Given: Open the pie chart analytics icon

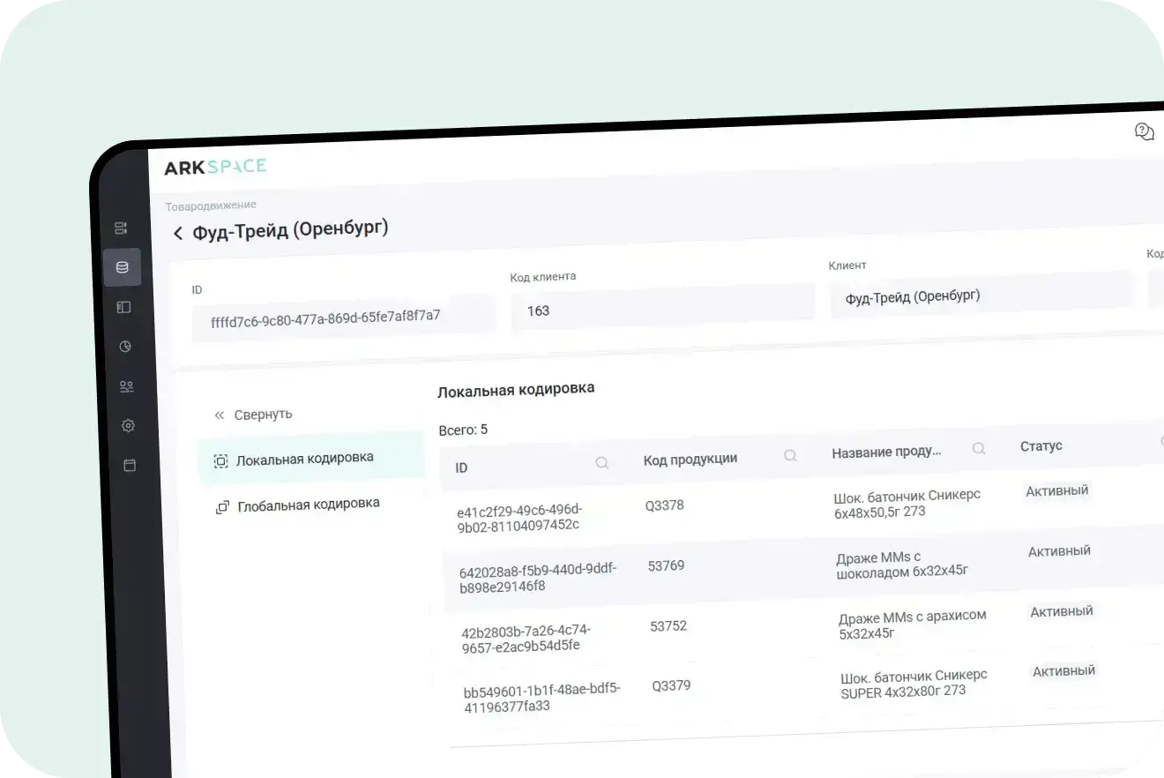Looking at the screenshot, I should [x=125, y=347].
